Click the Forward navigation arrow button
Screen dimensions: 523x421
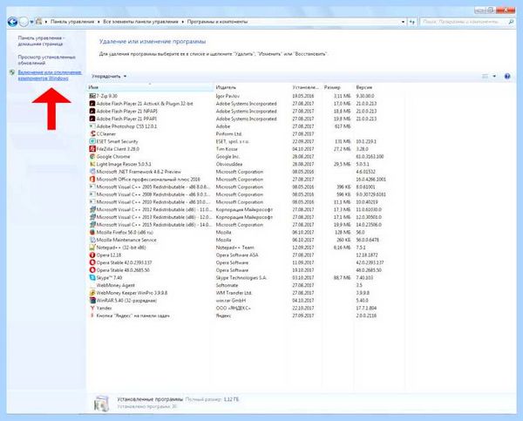24,22
